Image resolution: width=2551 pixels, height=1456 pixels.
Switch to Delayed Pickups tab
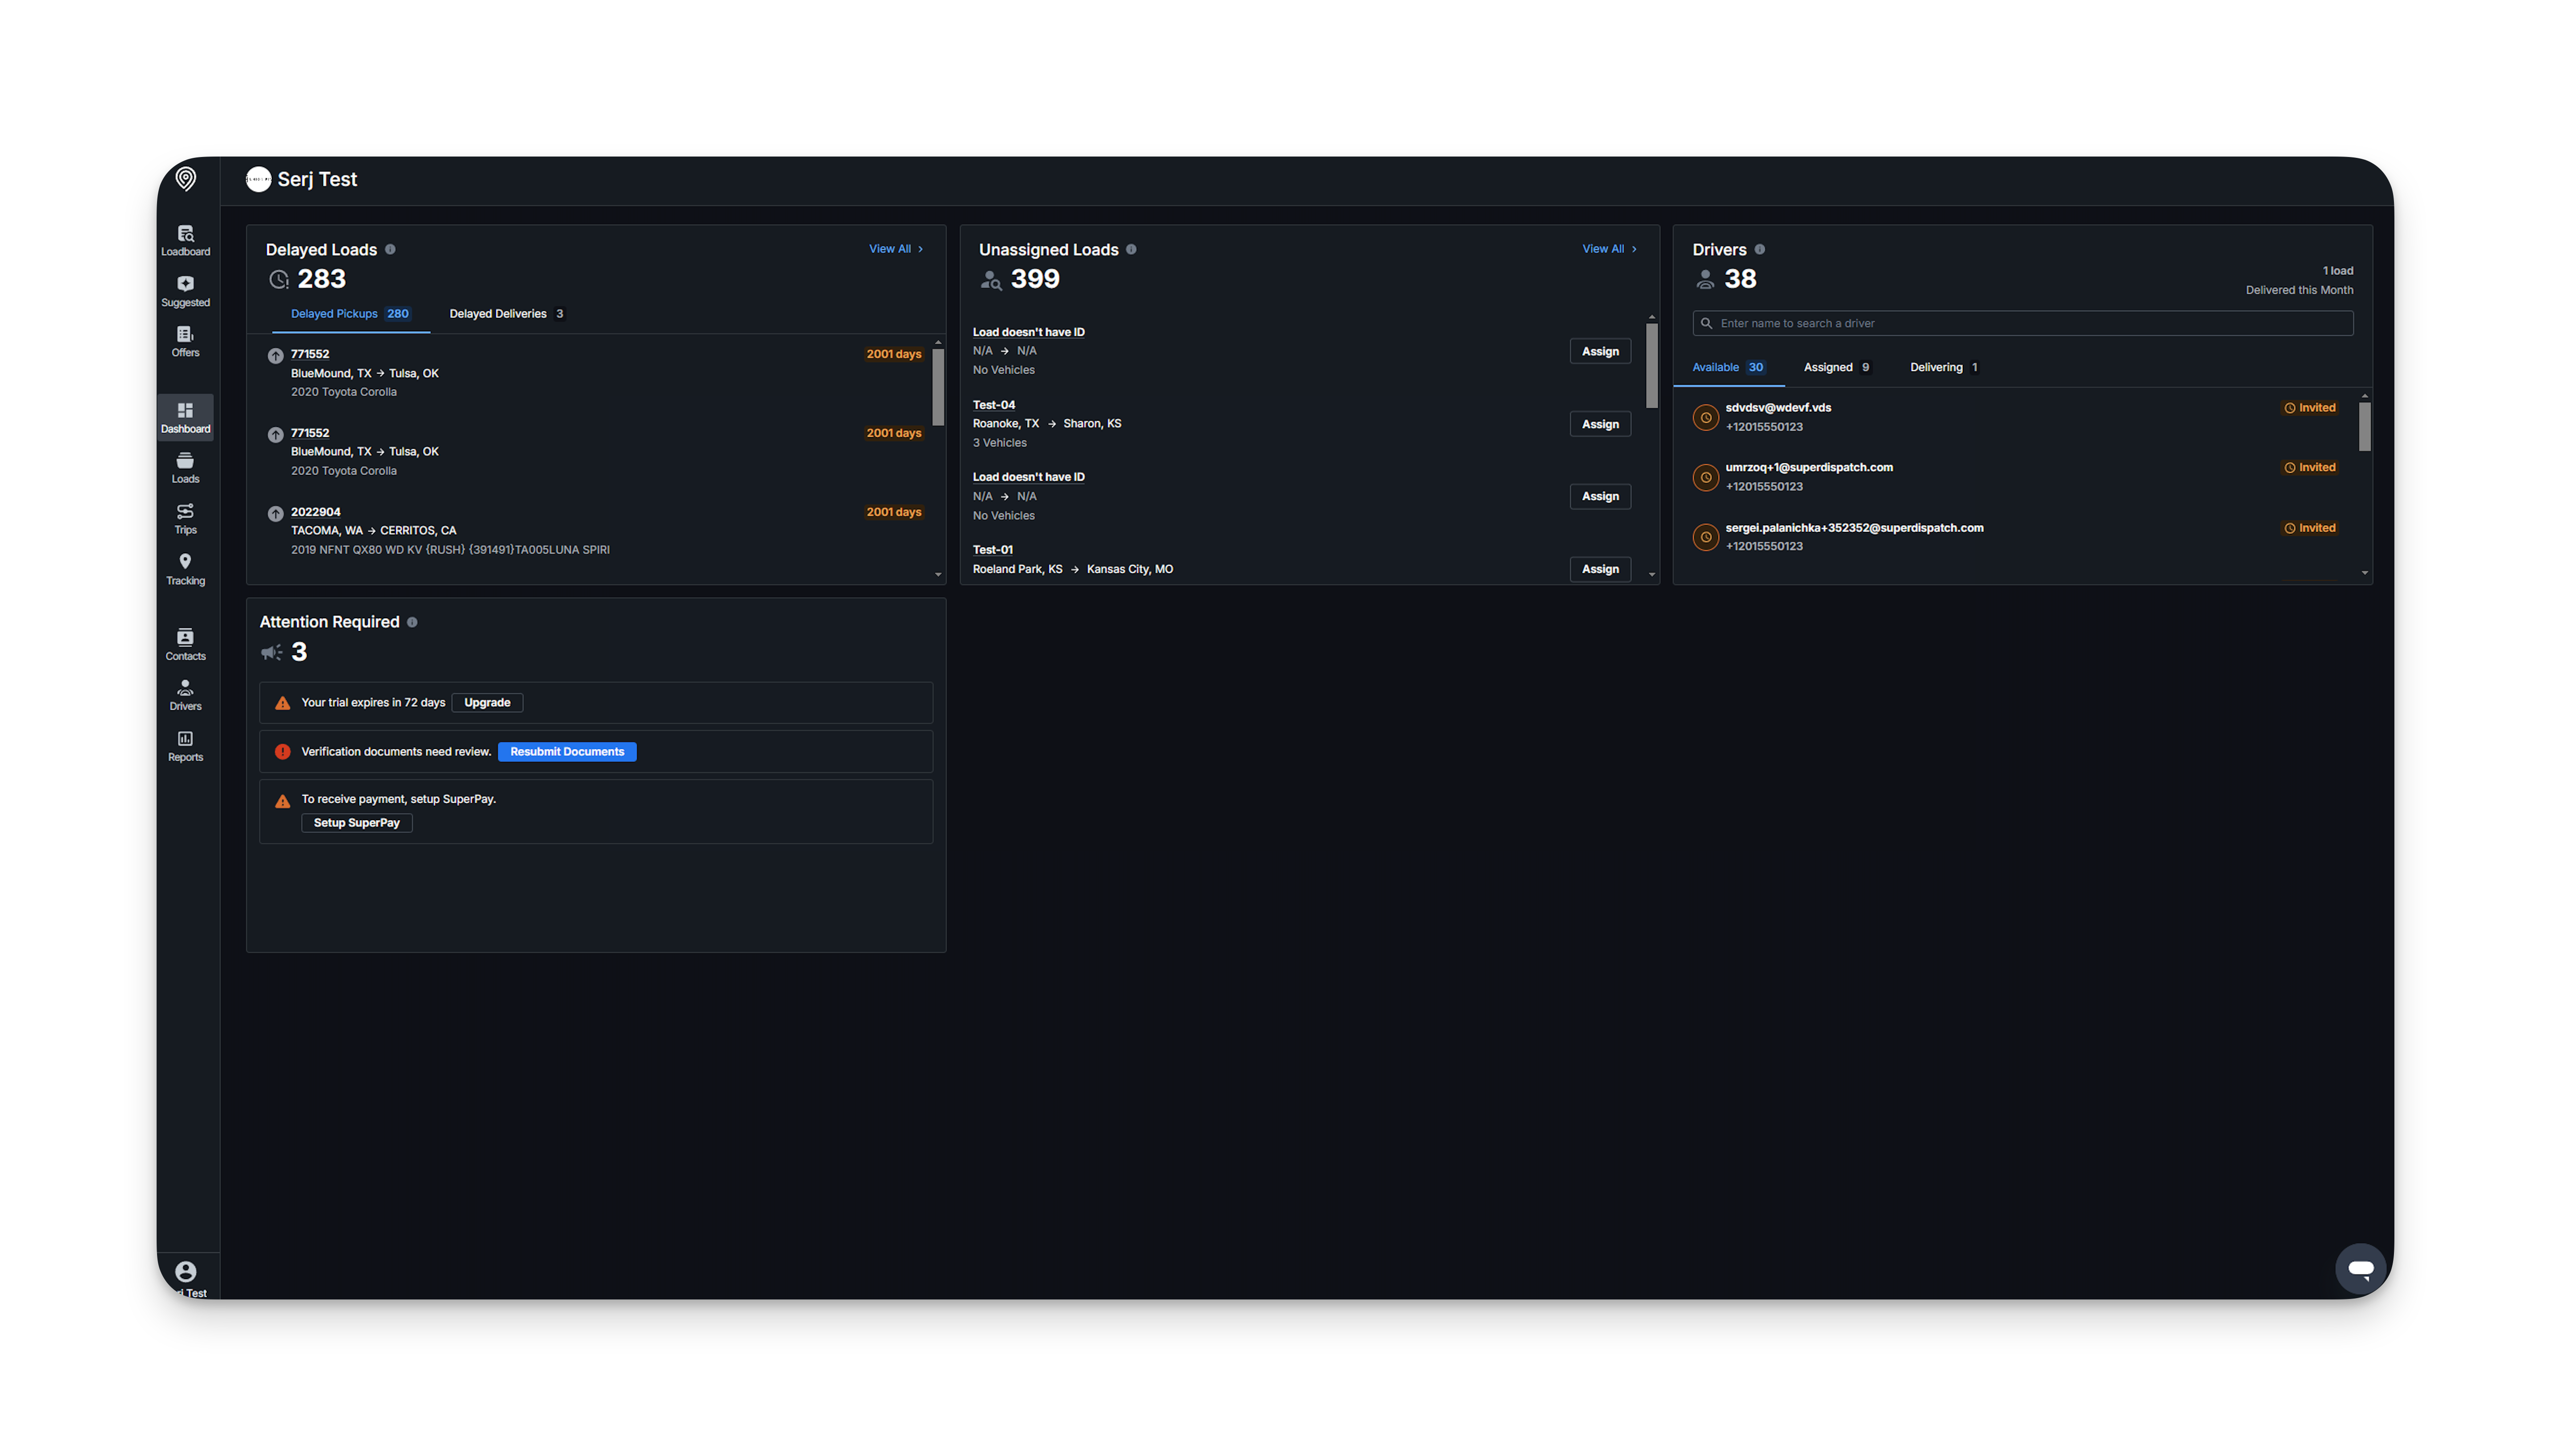point(350,314)
